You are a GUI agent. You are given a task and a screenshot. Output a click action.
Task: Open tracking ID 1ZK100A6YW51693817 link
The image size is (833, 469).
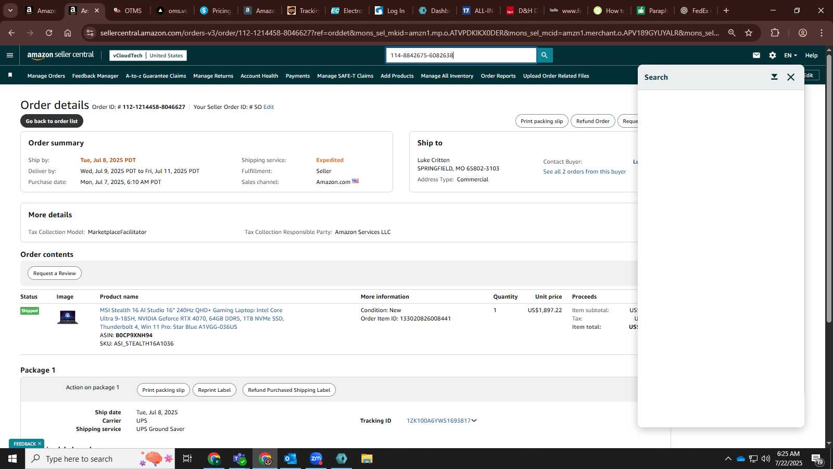click(438, 421)
